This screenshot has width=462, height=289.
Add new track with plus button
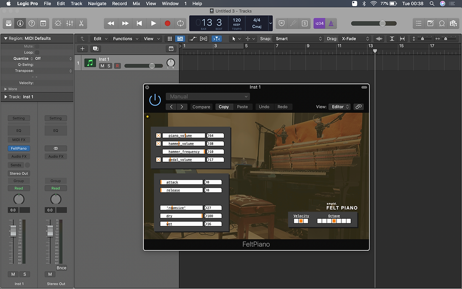pos(82,49)
